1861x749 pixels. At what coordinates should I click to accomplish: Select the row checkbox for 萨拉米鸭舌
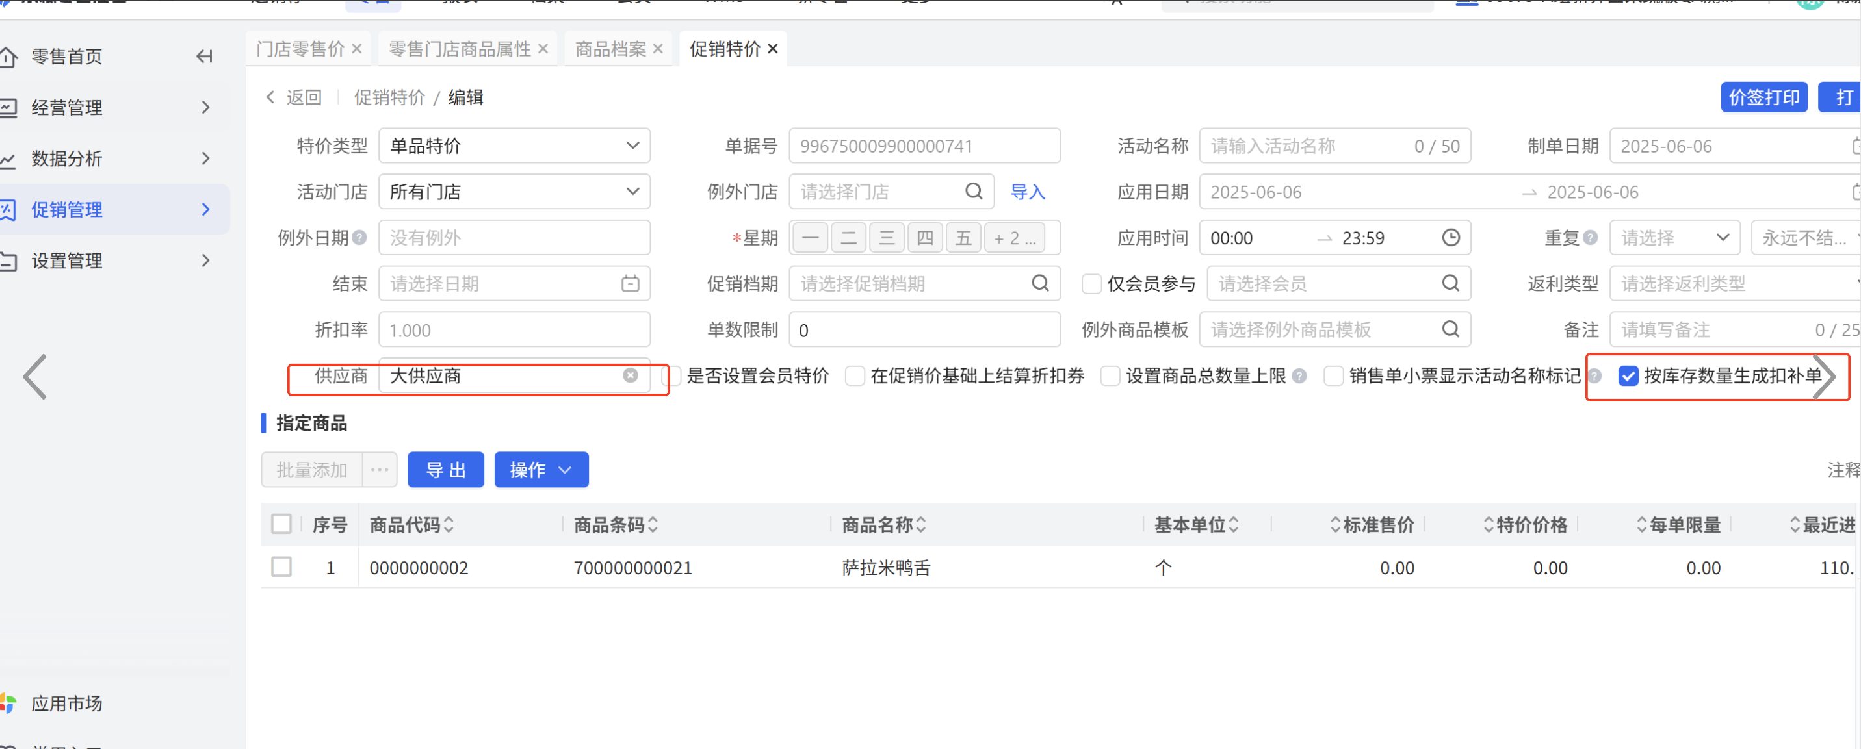281,567
